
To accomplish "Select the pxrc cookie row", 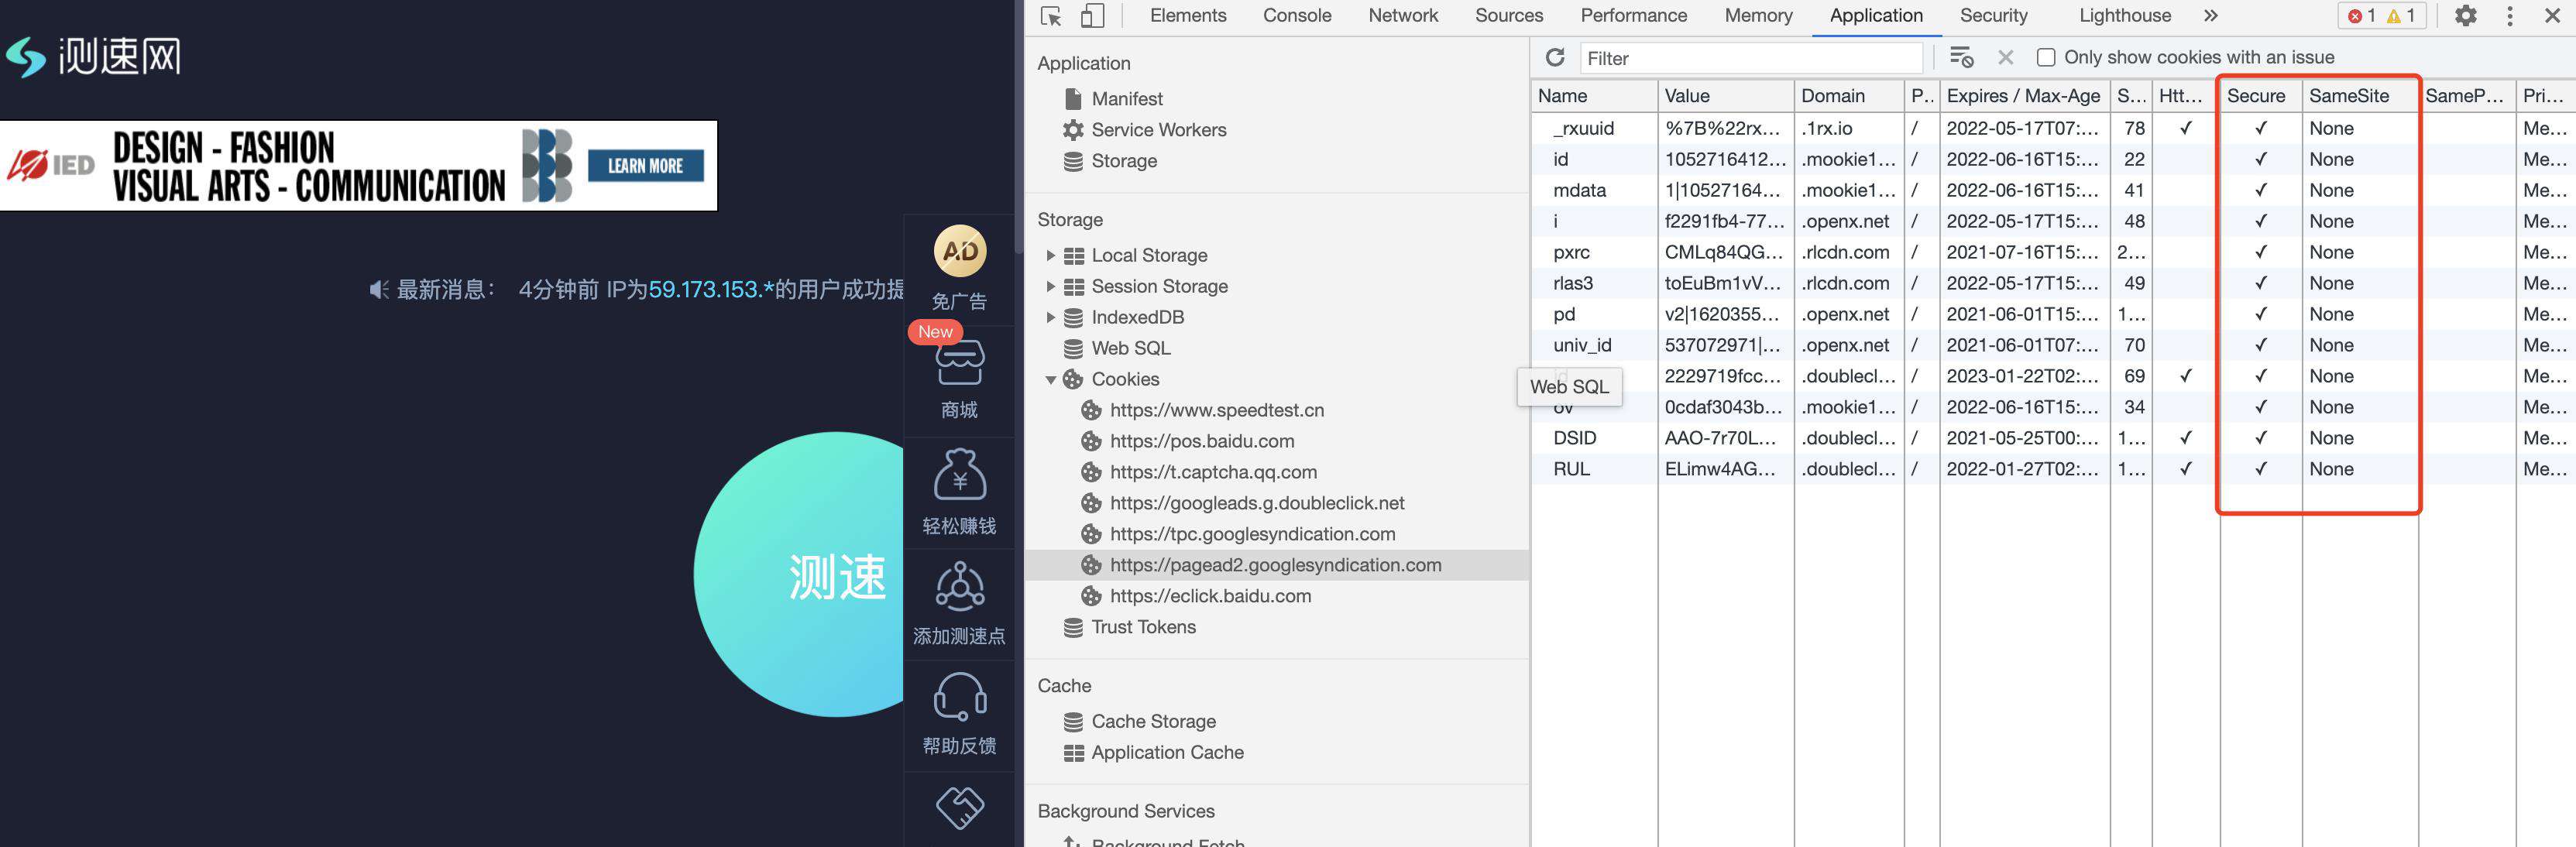I will point(2053,252).
